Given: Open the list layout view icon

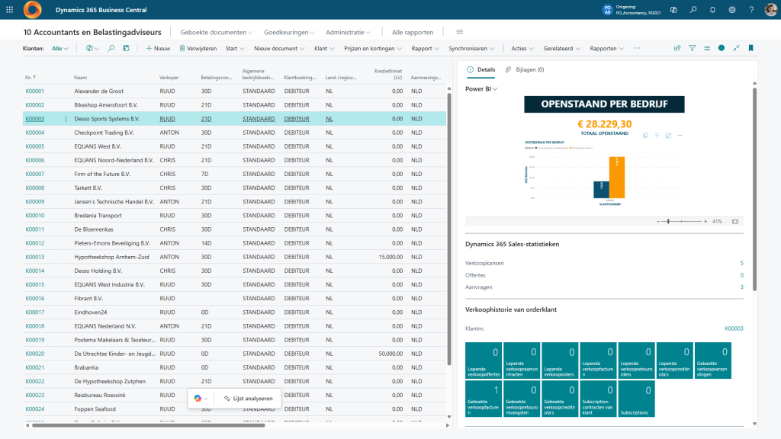Looking at the screenshot, I should [126, 48].
